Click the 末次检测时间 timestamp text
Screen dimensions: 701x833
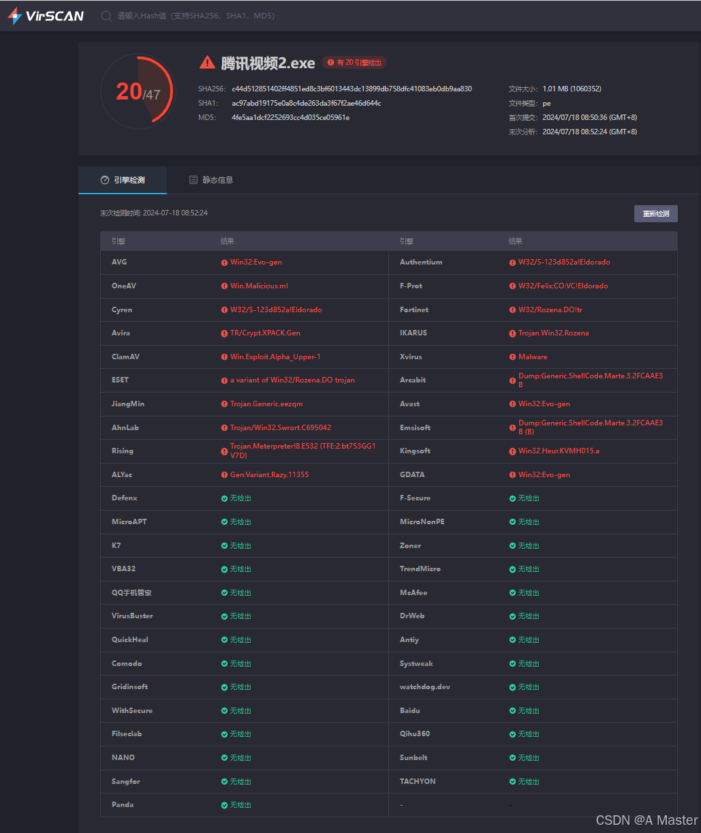(x=154, y=213)
